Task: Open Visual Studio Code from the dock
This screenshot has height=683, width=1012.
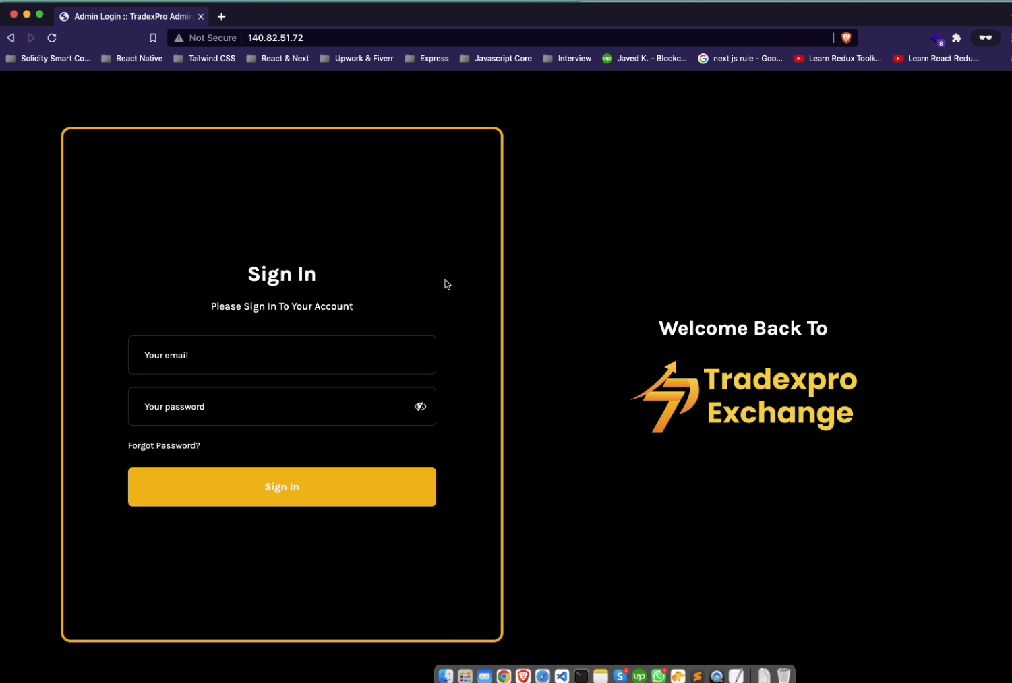Action: pyautogui.click(x=562, y=676)
